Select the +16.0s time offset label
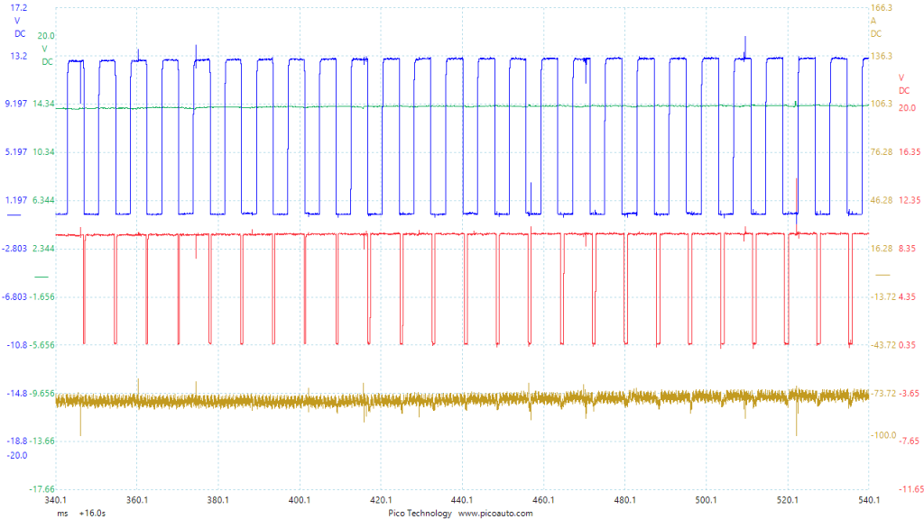Image resolution: width=924 pixels, height=519 pixels. pyautogui.click(x=90, y=513)
